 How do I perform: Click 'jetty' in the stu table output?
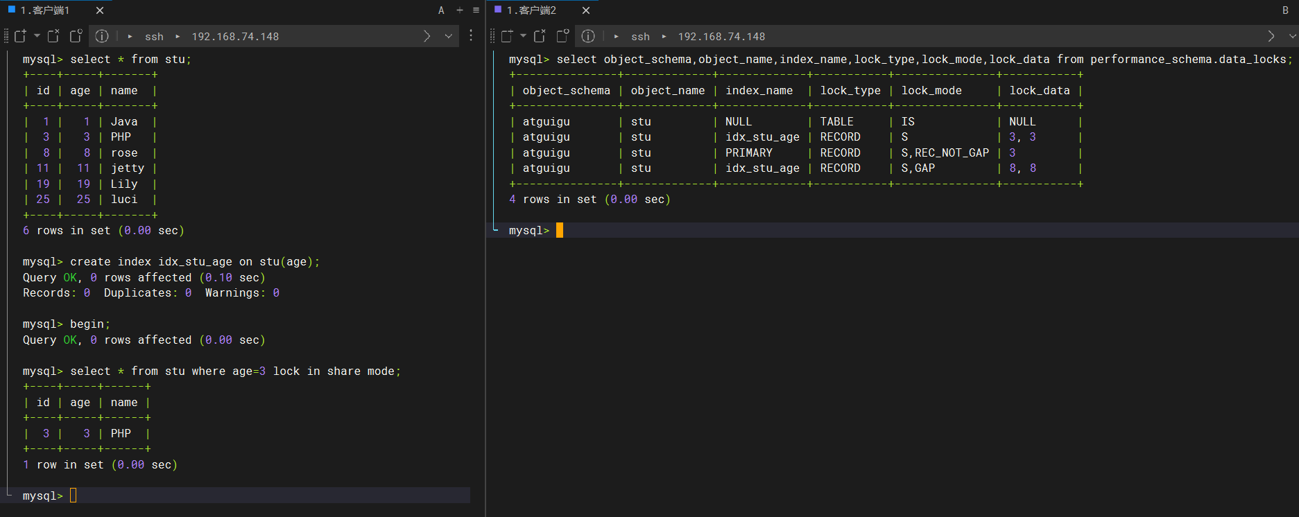(x=128, y=168)
